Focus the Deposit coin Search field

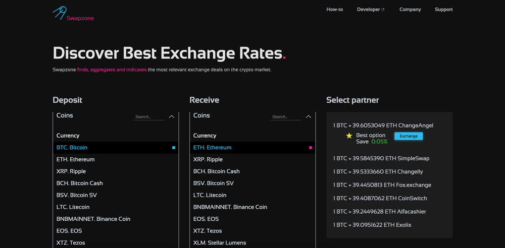[149, 117]
